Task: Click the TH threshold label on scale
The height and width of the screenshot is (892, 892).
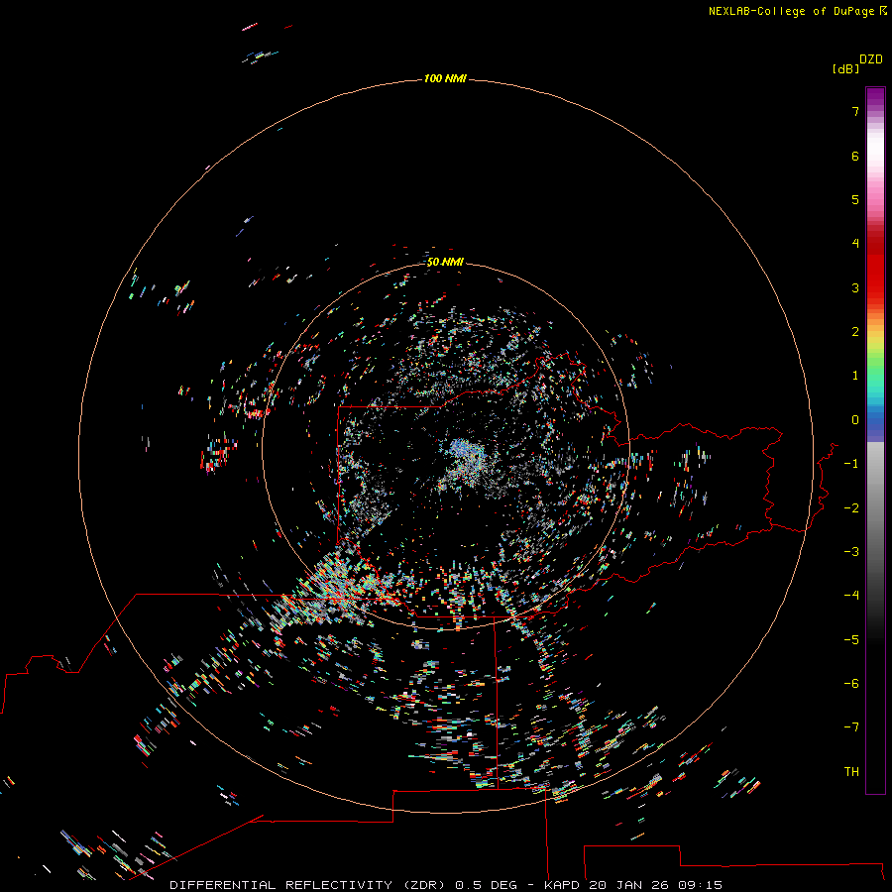Action: click(851, 772)
